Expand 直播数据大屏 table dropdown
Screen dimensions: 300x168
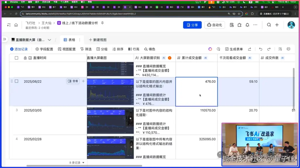[x=49, y=40]
